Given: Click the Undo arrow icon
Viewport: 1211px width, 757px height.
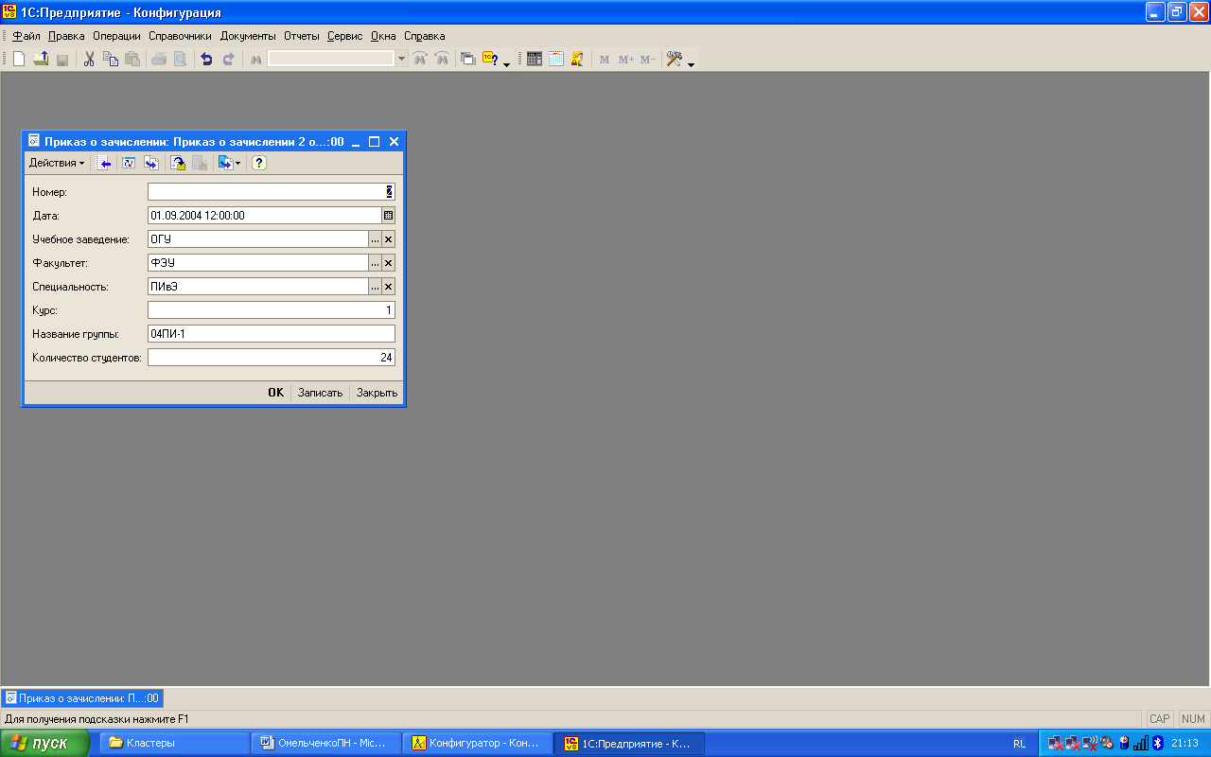Looking at the screenshot, I should coord(206,59).
